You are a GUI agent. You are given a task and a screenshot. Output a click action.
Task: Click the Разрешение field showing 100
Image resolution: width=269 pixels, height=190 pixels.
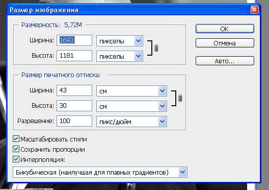click(x=74, y=121)
